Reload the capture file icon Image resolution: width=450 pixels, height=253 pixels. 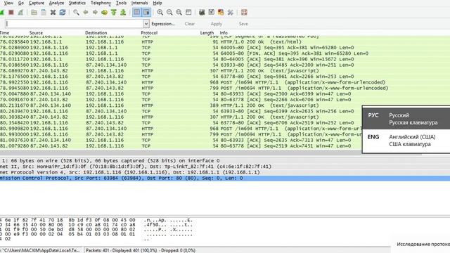tap(63, 13)
